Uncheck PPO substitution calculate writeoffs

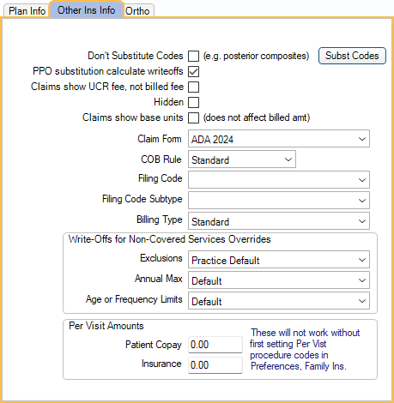pyautogui.click(x=193, y=71)
